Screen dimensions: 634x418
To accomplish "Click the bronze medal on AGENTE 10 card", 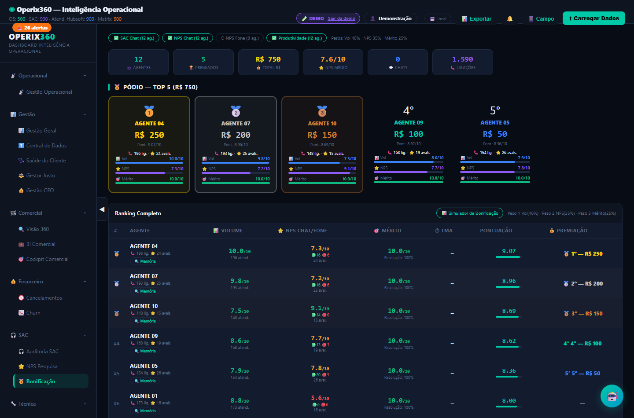I will click(x=322, y=111).
